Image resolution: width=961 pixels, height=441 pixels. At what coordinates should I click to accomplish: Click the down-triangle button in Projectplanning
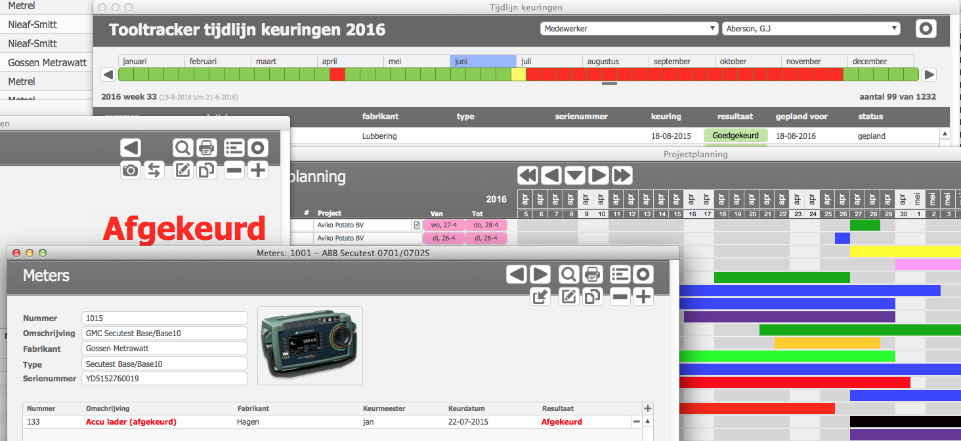coord(575,176)
